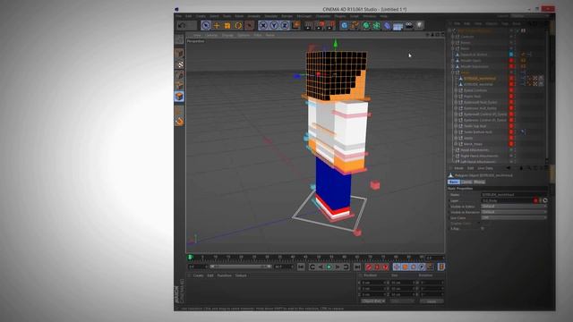Screen dimensions: 573x322
Task: Click the Position X coordinate field
Action: [x=374, y=283]
